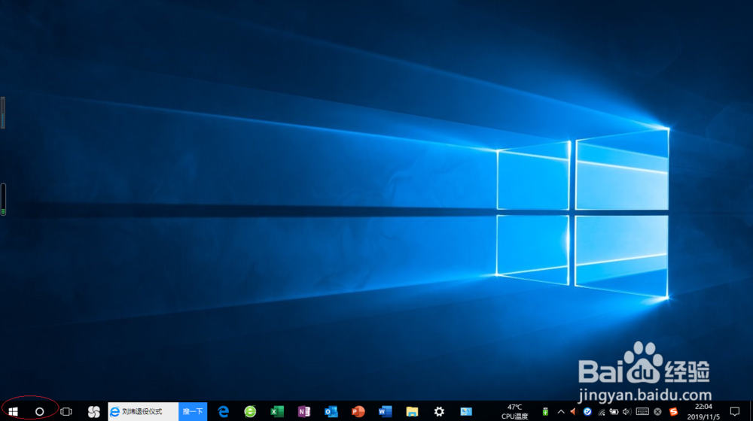Open the blue card app icon beside Settings
This screenshot has height=421, width=753.
click(x=466, y=411)
